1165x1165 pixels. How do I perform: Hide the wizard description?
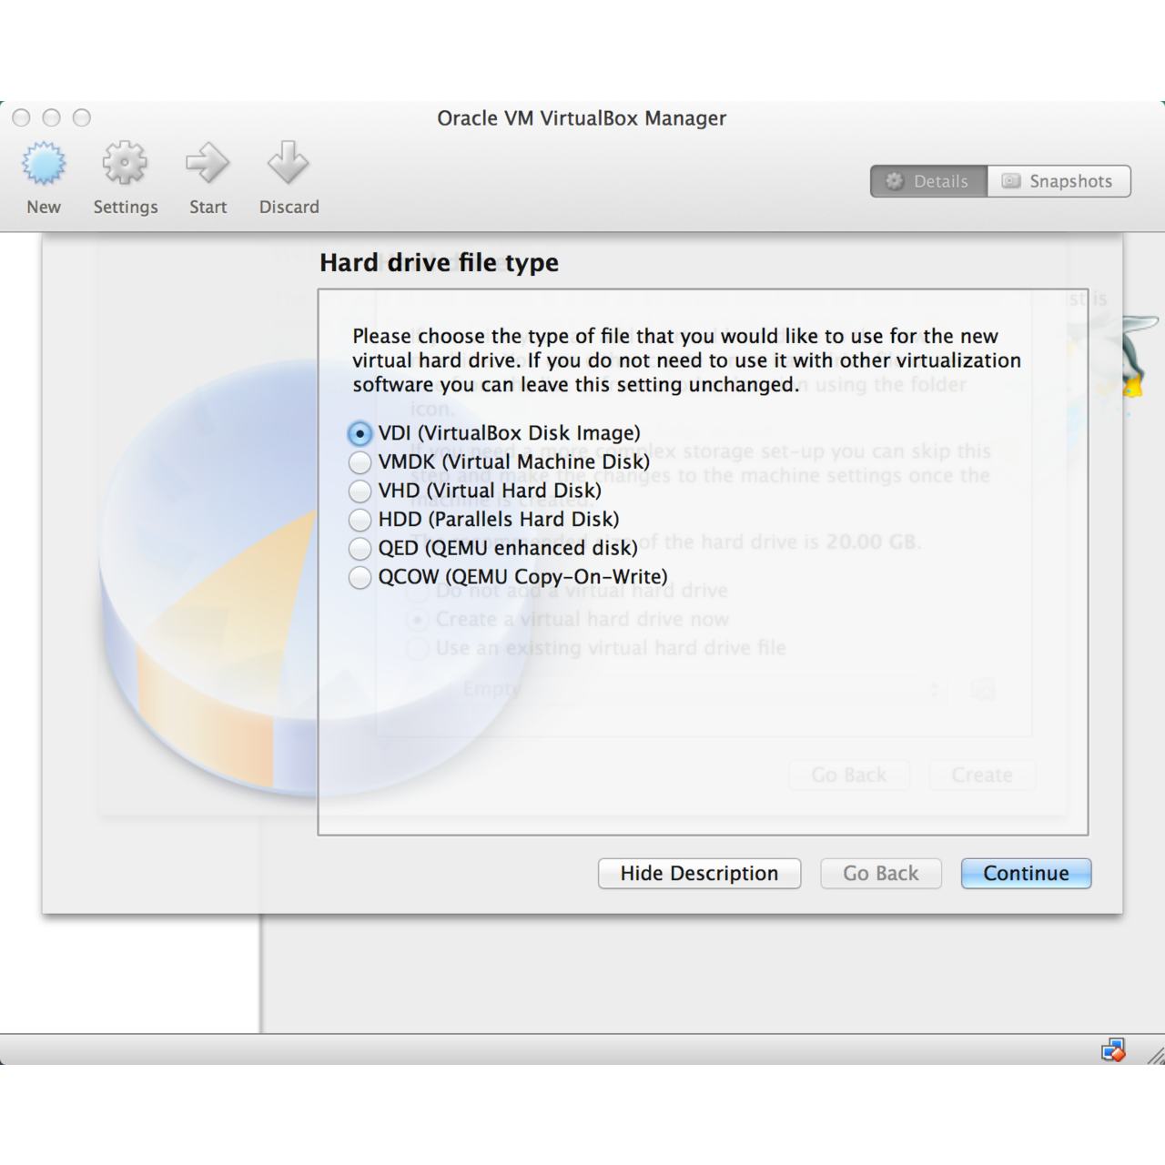coord(699,873)
